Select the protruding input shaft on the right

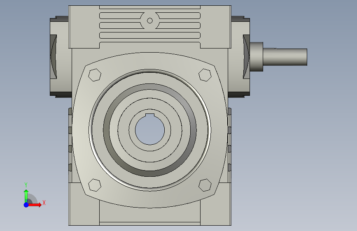(285, 57)
